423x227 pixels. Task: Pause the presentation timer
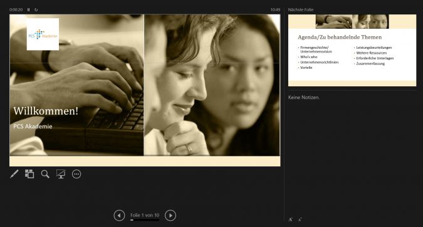(28, 10)
